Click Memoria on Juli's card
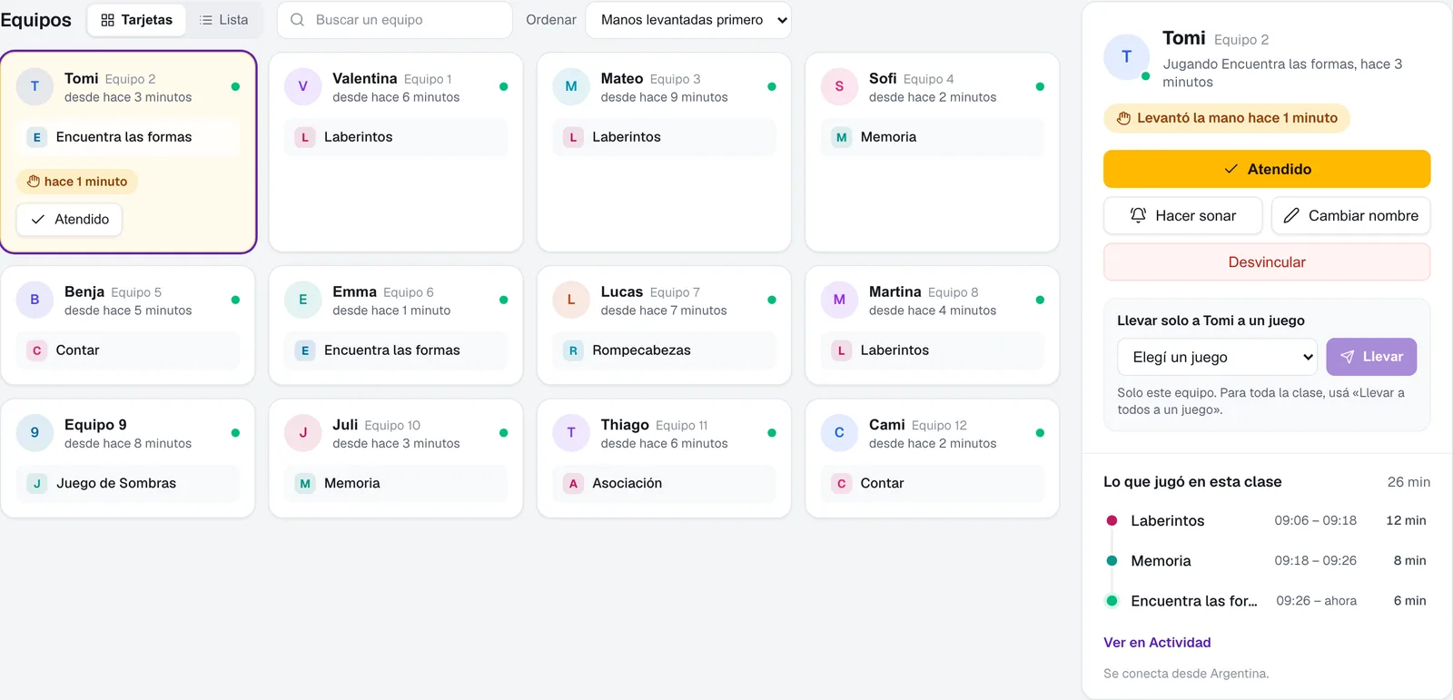This screenshot has height=700, width=1453. tap(396, 484)
